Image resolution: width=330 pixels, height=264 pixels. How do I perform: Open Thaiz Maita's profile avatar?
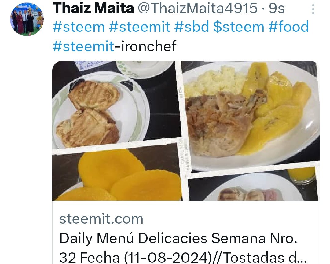click(x=27, y=19)
